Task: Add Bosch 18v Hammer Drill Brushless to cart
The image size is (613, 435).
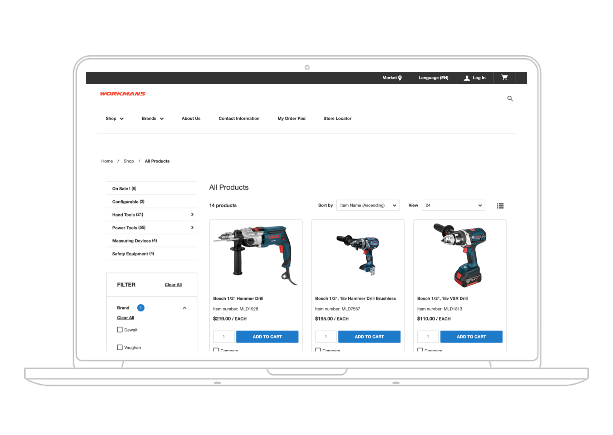Action: [369, 337]
